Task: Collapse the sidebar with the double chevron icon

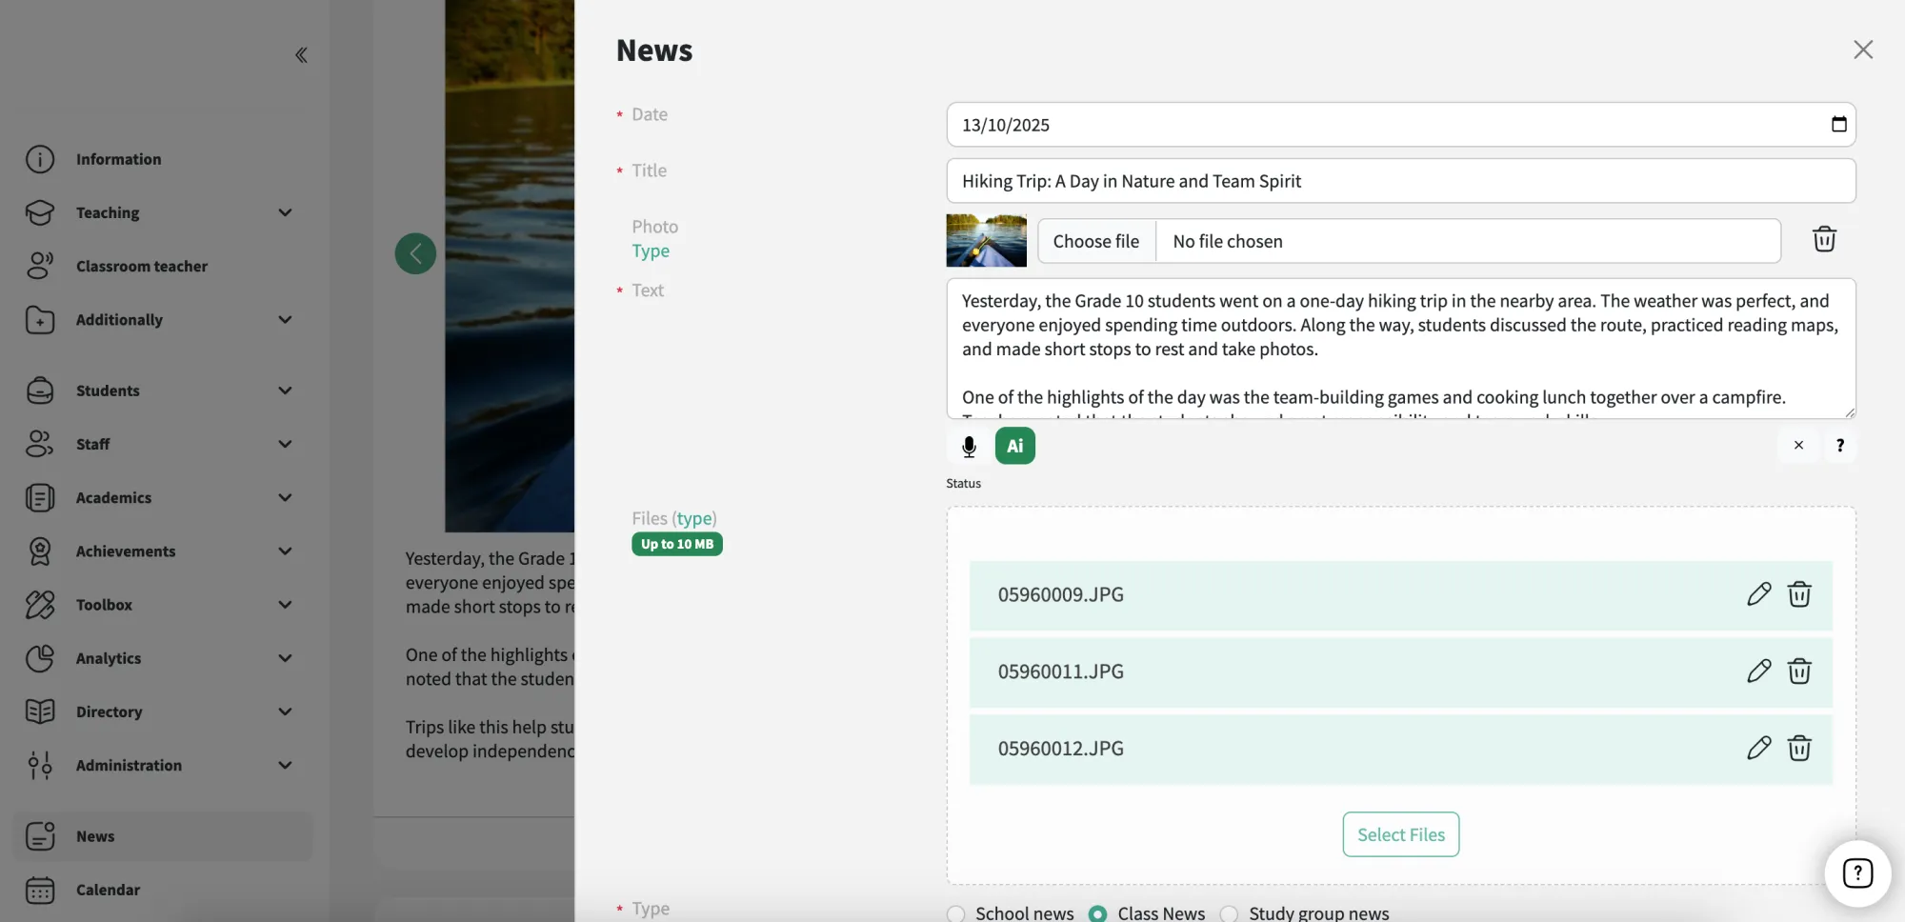Action: click(301, 55)
